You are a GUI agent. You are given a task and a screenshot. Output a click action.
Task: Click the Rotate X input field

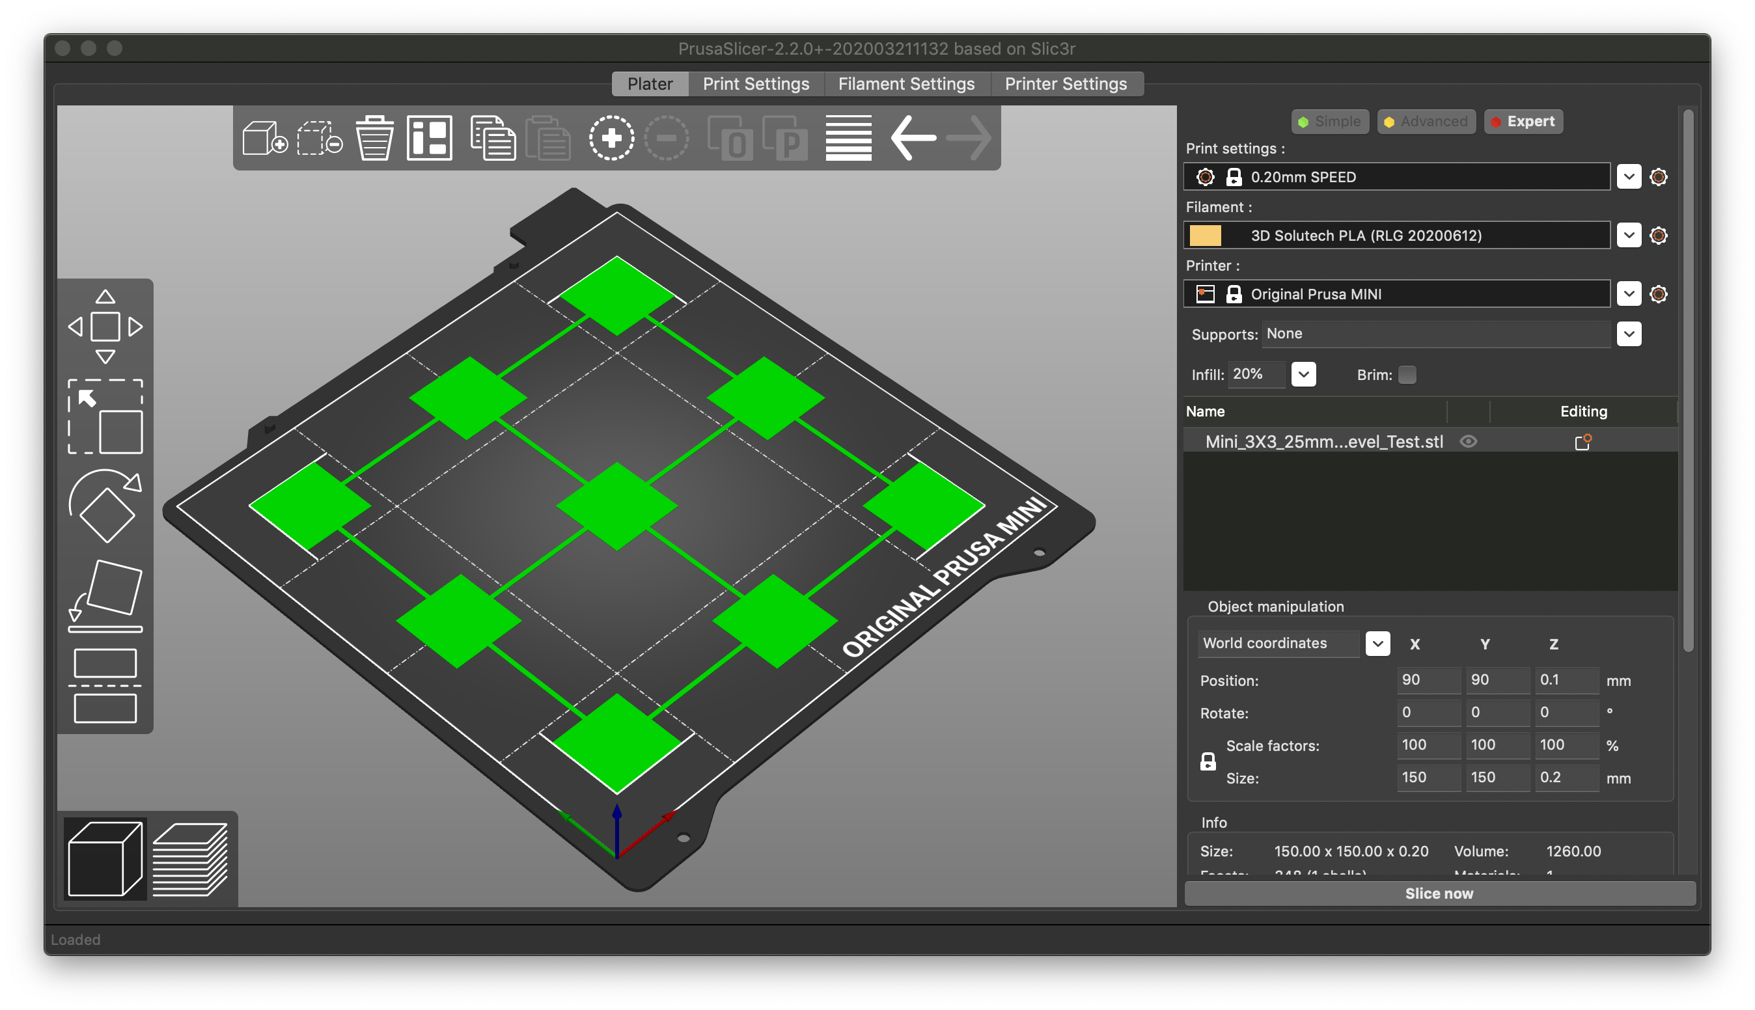1428,713
